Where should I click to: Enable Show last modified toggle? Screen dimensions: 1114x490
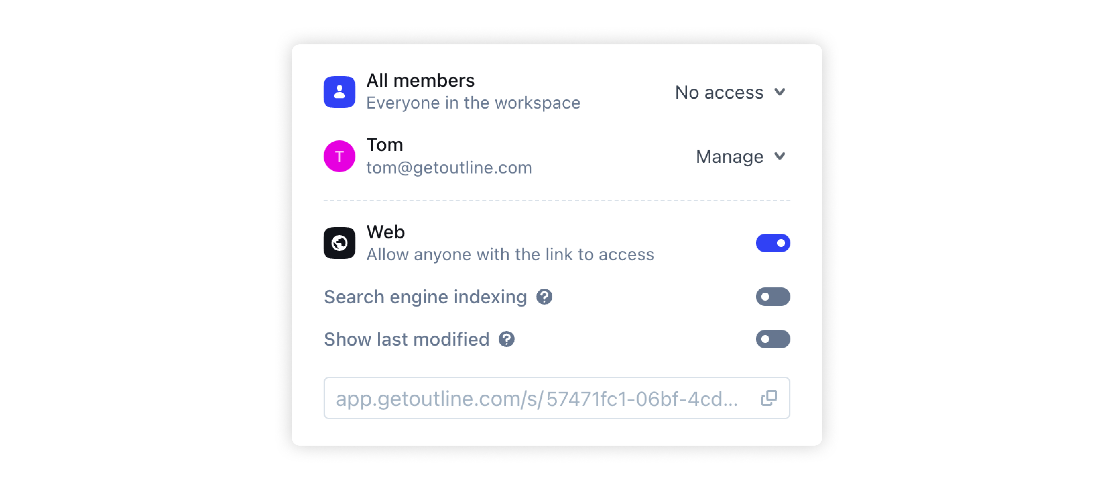[x=773, y=339]
